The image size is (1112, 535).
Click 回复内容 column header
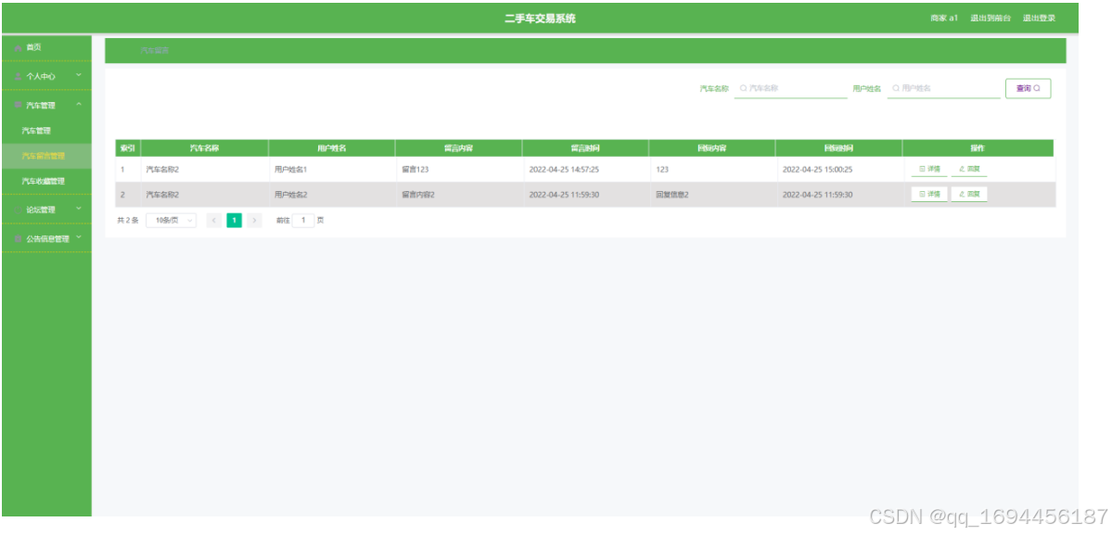712,148
